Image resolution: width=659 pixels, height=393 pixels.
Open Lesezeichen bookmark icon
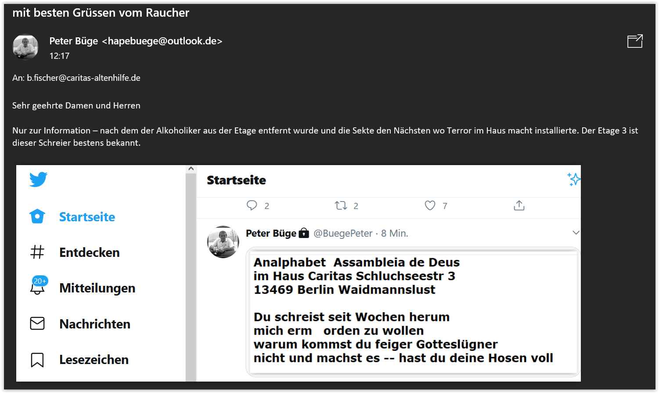coord(37,360)
